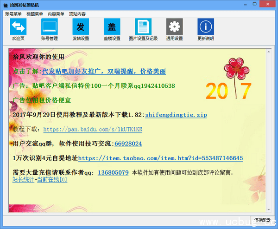Minimize the 拾风发帖顶贴机 window
The height and width of the screenshot is (229, 278).
[246, 4]
